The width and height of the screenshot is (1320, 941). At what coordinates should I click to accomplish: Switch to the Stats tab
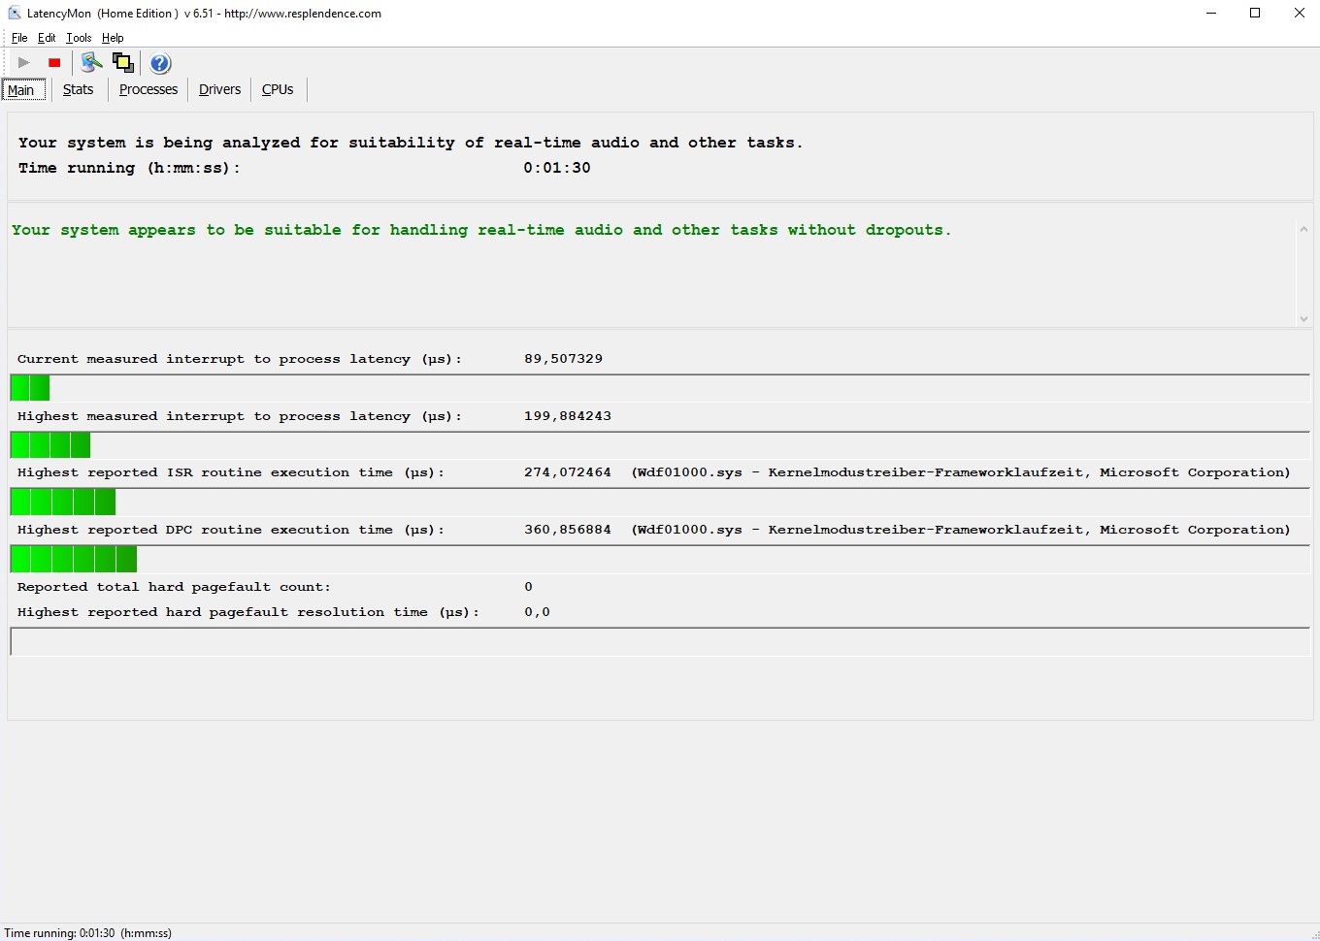78,89
